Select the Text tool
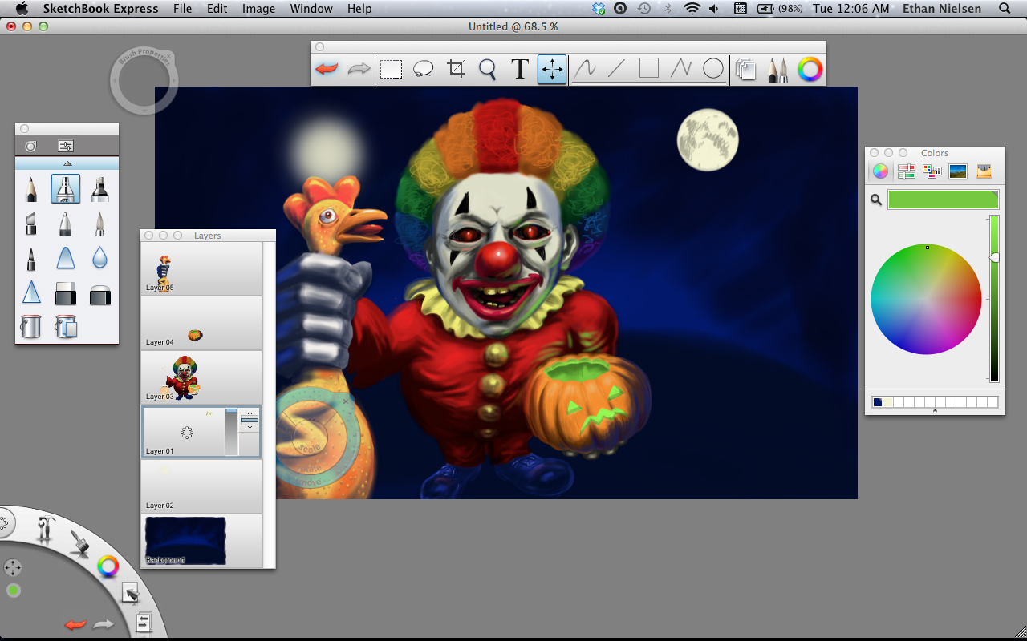 [520, 70]
